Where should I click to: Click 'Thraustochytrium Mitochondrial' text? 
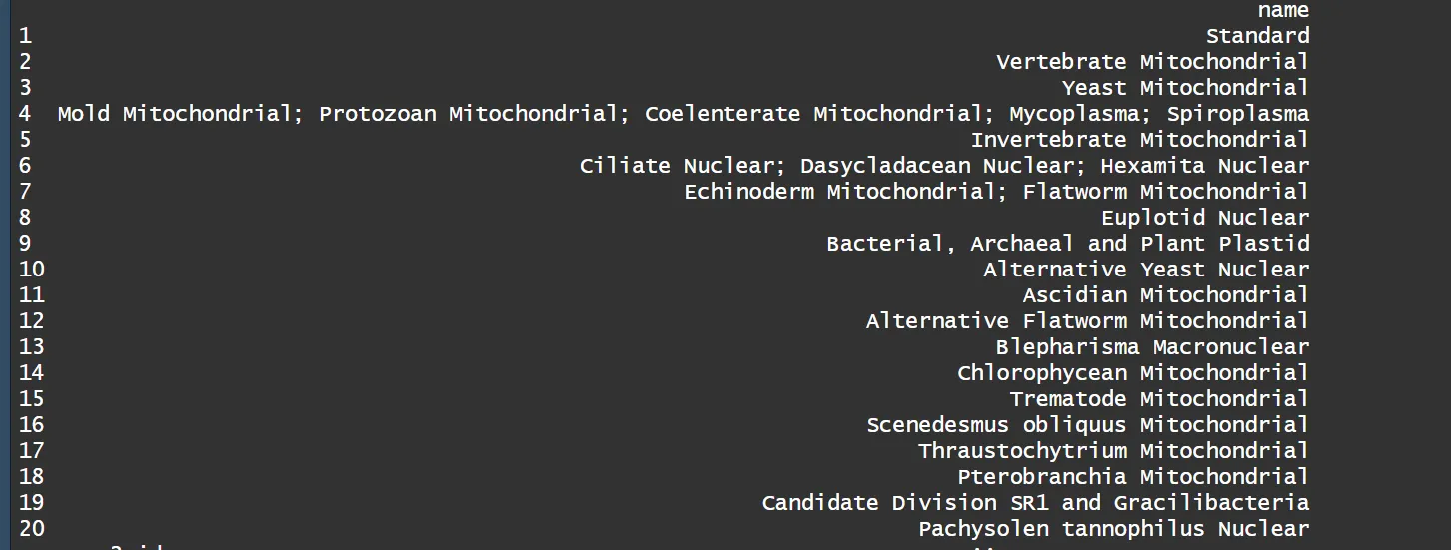pyautogui.click(x=1114, y=451)
